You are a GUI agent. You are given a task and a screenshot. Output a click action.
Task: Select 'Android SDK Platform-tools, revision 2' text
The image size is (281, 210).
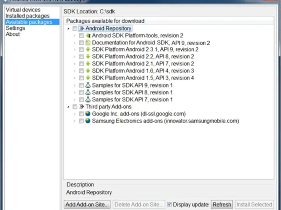click(137, 36)
